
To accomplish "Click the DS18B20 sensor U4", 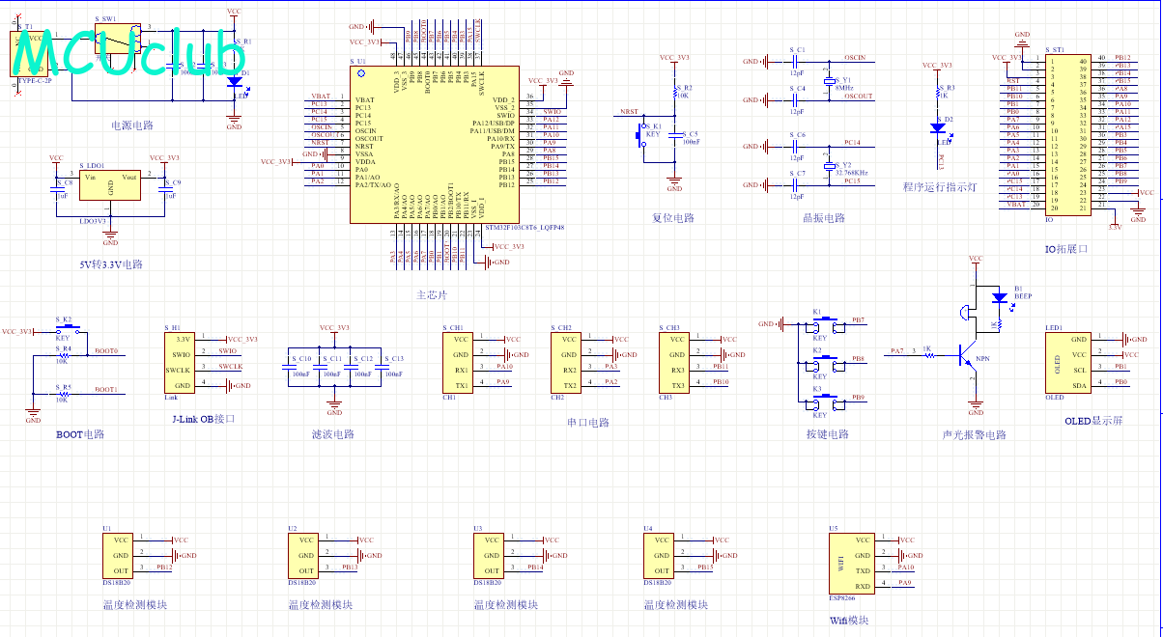I will click(662, 555).
